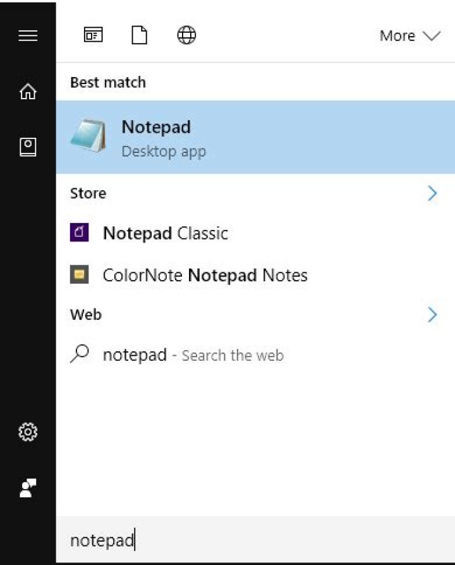Click the Notepad desktop app icon
The image size is (455, 565).
(x=88, y=136)
